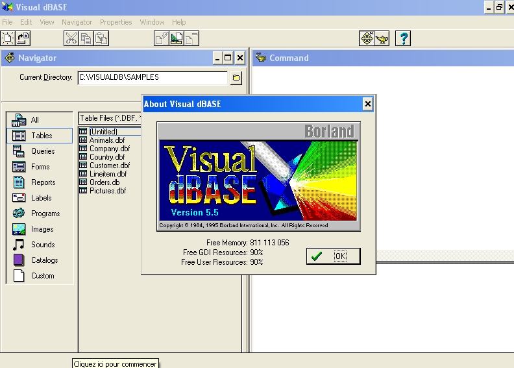Minimize the Navigator window

coord(217,58)
